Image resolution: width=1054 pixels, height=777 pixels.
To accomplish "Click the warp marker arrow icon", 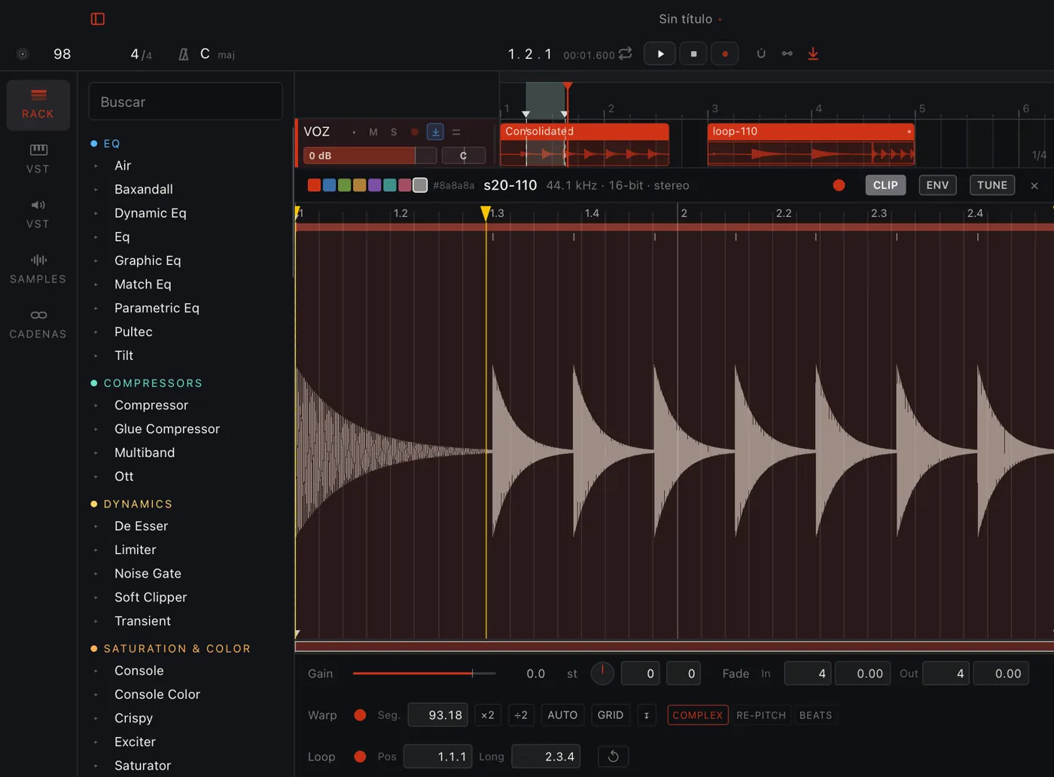I will point(646,715).
